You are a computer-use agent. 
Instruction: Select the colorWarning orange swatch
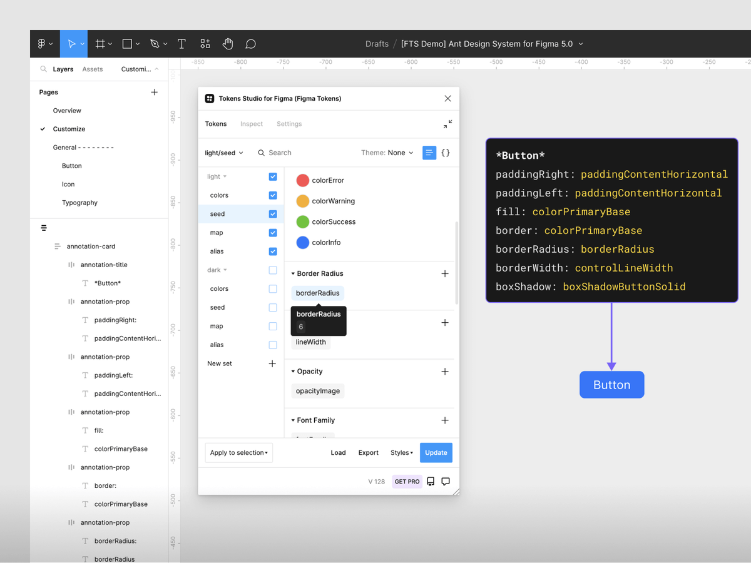(x=303, y=201)
